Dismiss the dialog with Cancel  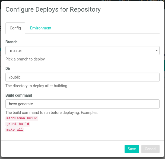coord(150,149)
